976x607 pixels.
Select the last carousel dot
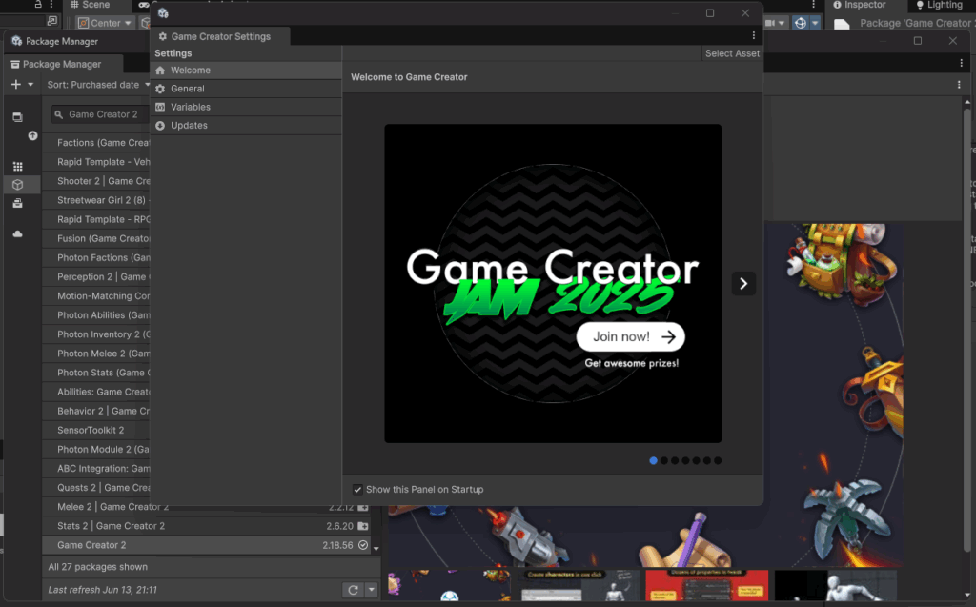tap(718, 460)
